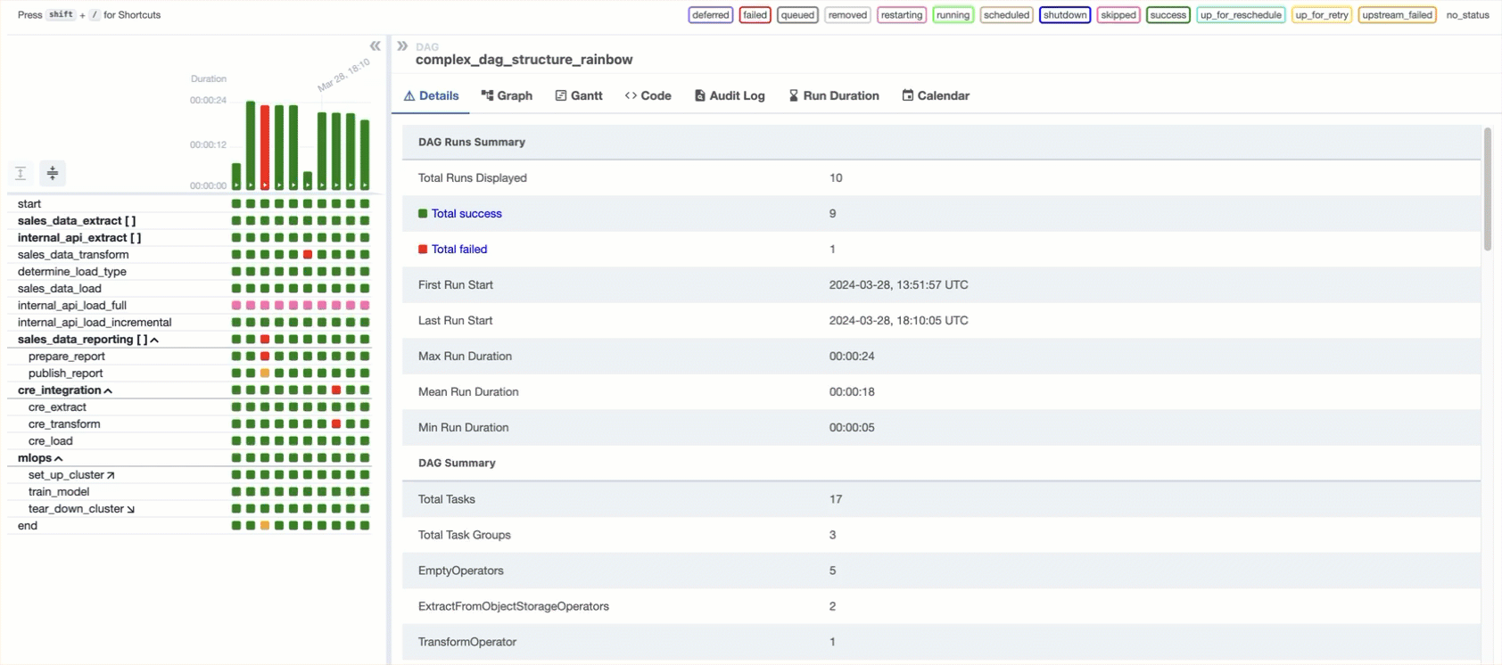
Task: Click the collapse all task groups icon
Action: point(53,173)
